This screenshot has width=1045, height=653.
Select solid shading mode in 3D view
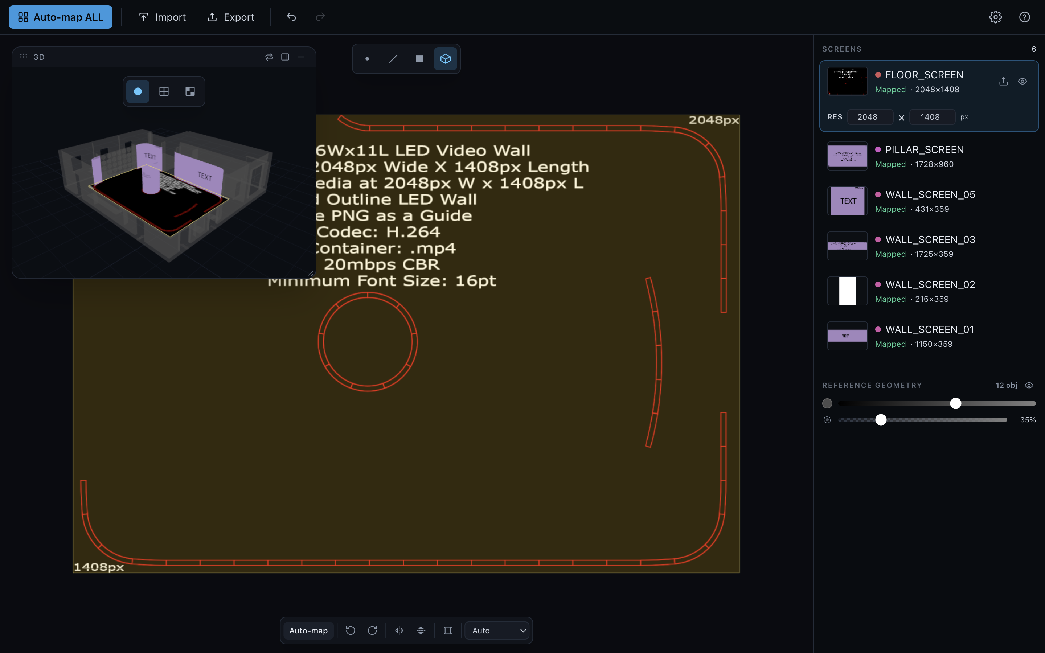coord(138,91)
